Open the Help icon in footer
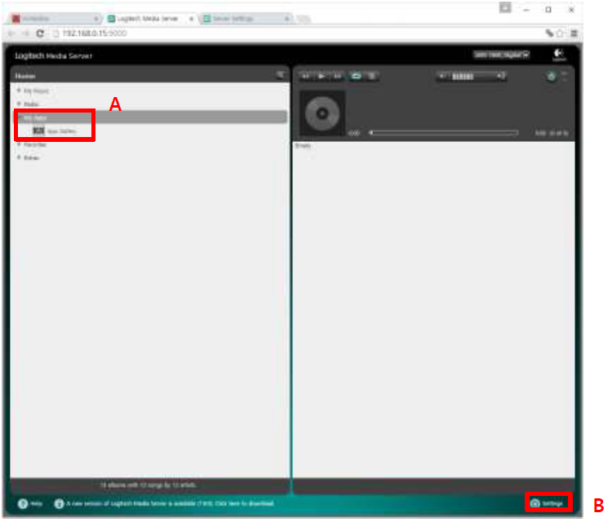 click(x=23, y=503)
